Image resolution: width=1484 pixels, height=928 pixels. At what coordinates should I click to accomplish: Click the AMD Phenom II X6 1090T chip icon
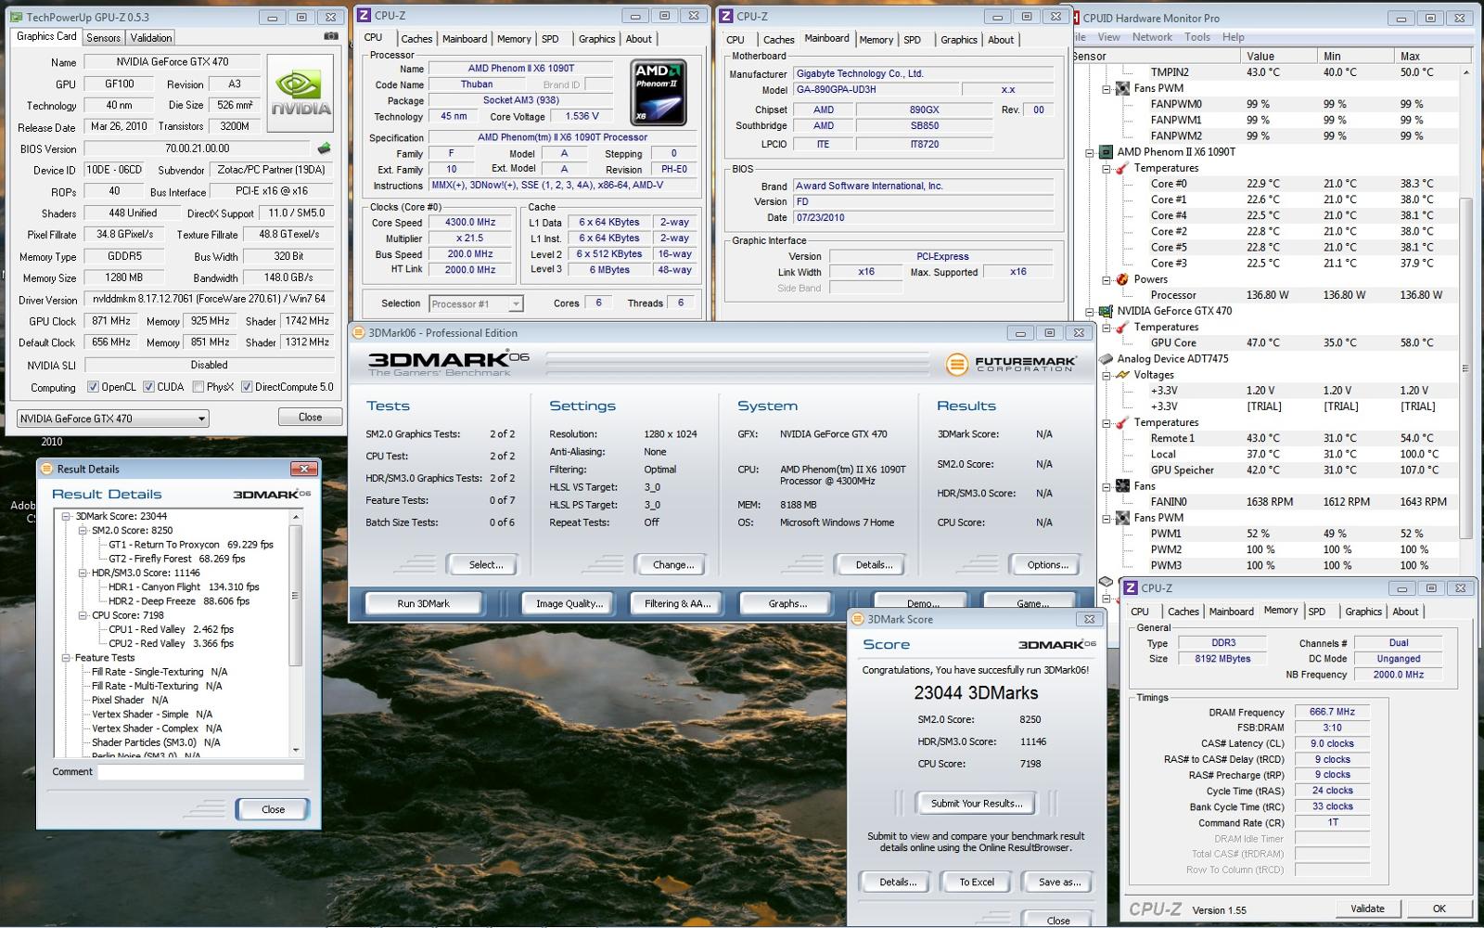1106,151
